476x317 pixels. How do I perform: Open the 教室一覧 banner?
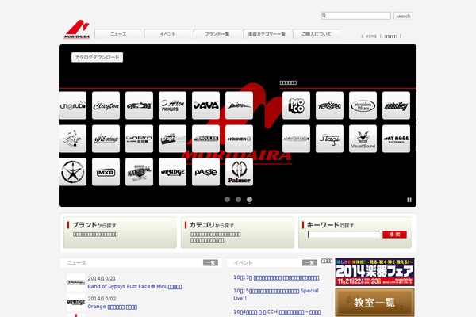pyautogui.click(x=374, y=303)
